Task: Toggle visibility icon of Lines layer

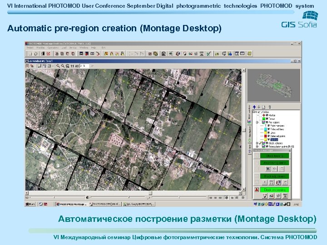Action: click(268, 132)
